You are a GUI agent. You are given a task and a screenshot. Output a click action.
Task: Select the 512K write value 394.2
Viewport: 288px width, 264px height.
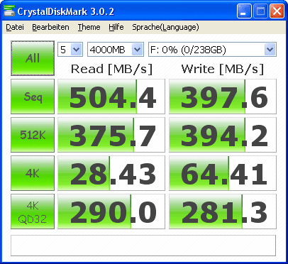(x=223, y=135)
